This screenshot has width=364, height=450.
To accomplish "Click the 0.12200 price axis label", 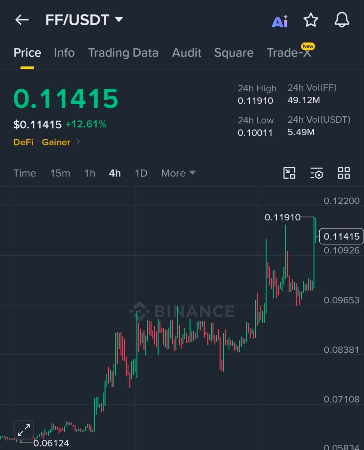I will pyautogui.click(x=341, y=201).
